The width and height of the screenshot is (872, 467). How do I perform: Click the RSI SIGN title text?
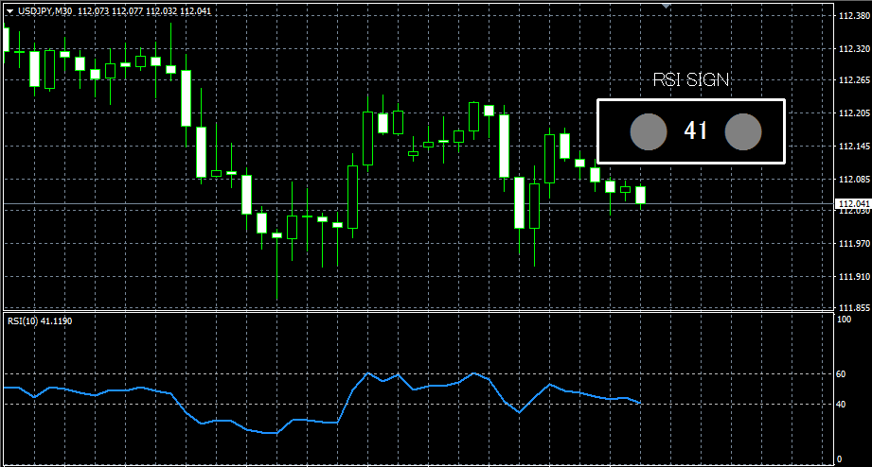tap(691, 80)
